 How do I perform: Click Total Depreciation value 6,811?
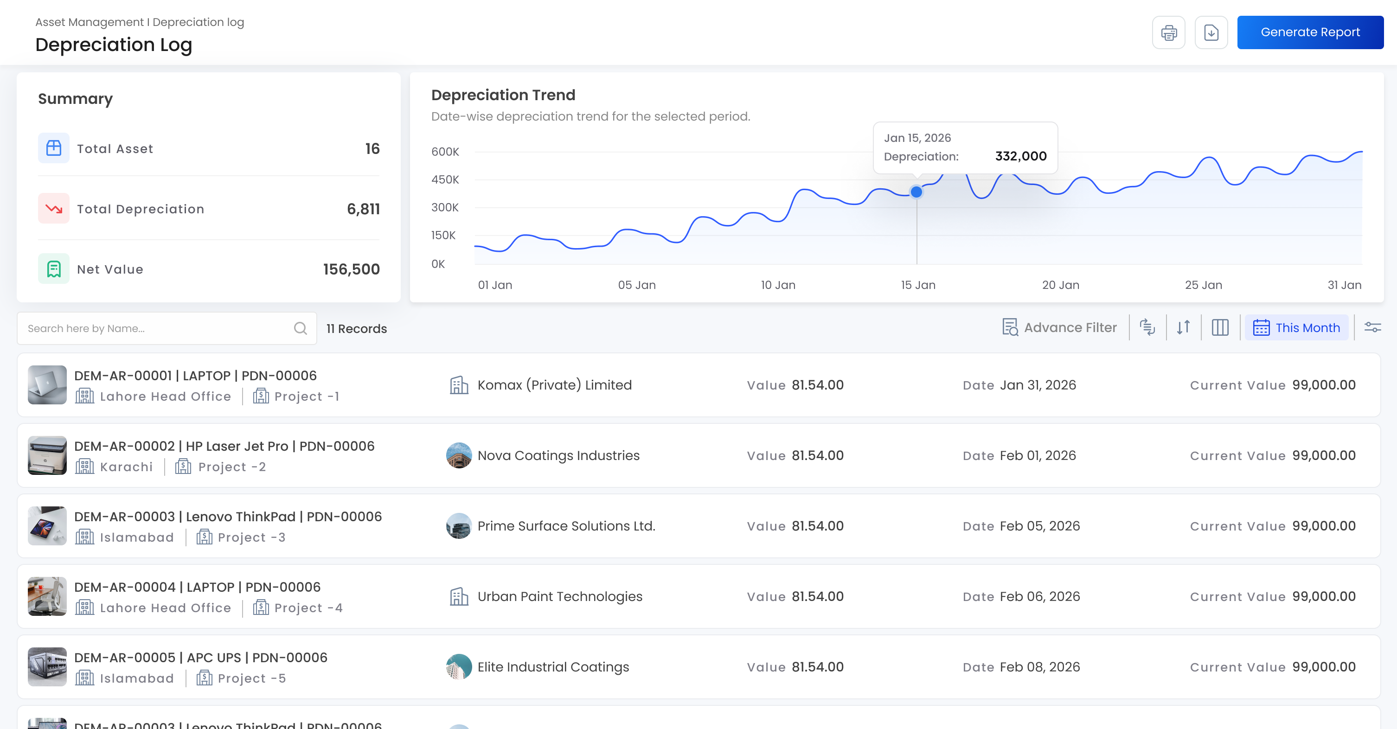click(x=363, y=209)
